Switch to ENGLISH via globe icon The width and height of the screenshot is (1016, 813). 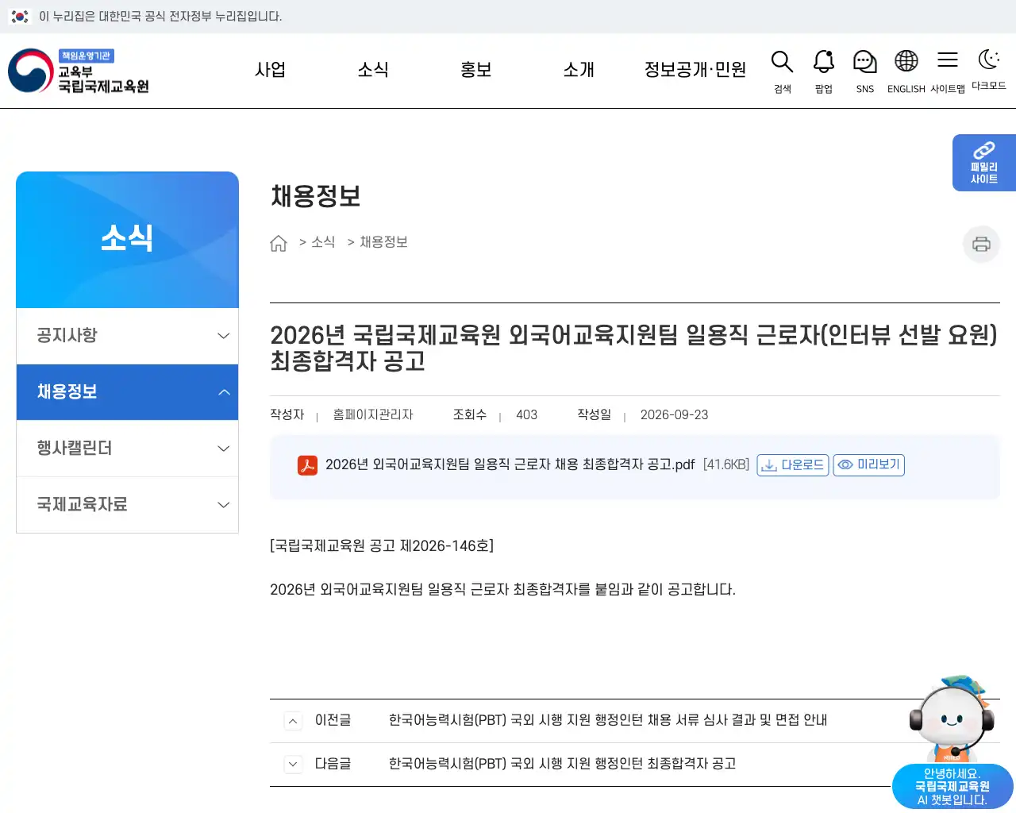tap(906, 61)
